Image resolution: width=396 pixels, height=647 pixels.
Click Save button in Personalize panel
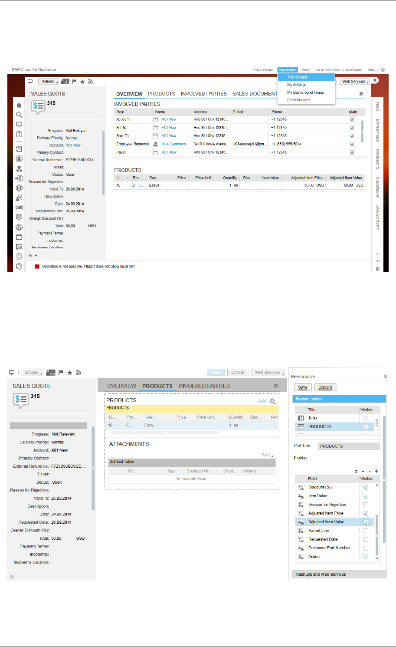click(303, 387)
